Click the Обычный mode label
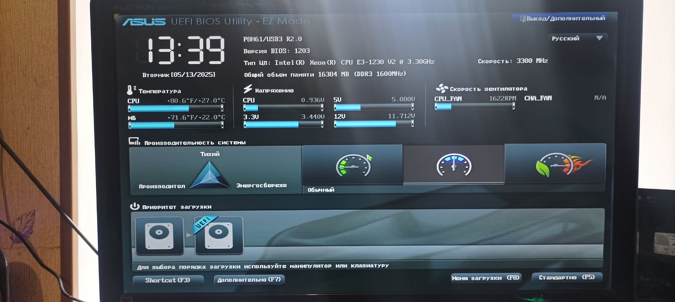This screenshot has height=302, width=675. [x=321, y=190]
